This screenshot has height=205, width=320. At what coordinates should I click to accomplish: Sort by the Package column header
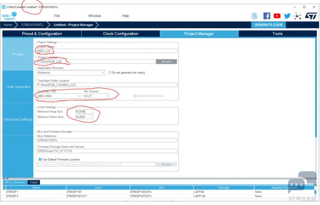[224, 188]
